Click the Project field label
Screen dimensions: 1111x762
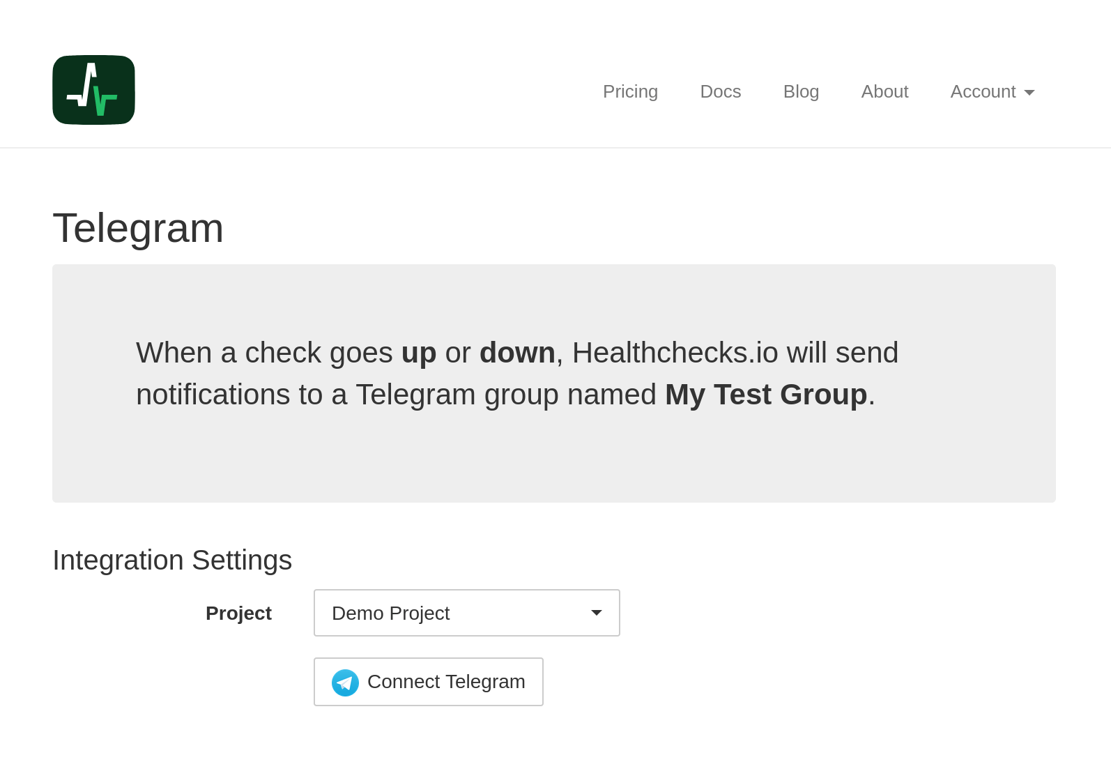coord(238,613)
